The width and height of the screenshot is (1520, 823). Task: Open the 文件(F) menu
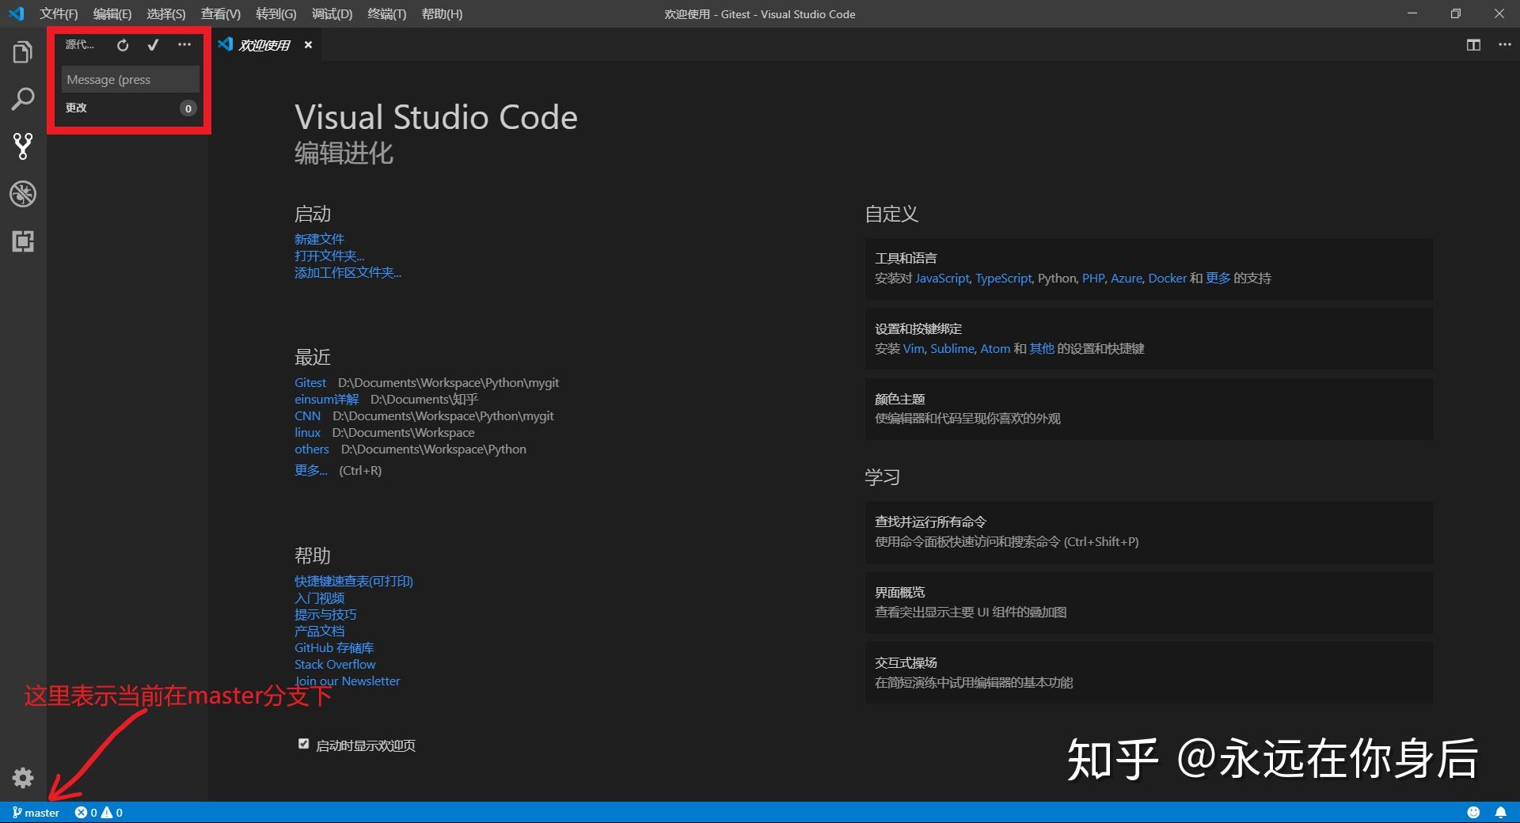[x=59, y=14]
